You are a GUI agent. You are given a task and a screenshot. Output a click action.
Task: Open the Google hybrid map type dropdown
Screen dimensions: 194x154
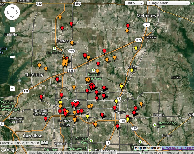point(168,2)
